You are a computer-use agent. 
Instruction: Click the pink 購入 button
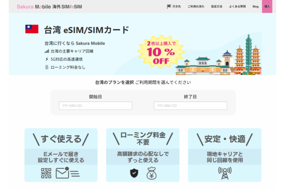pyautogui.click(x=267, y=6)
